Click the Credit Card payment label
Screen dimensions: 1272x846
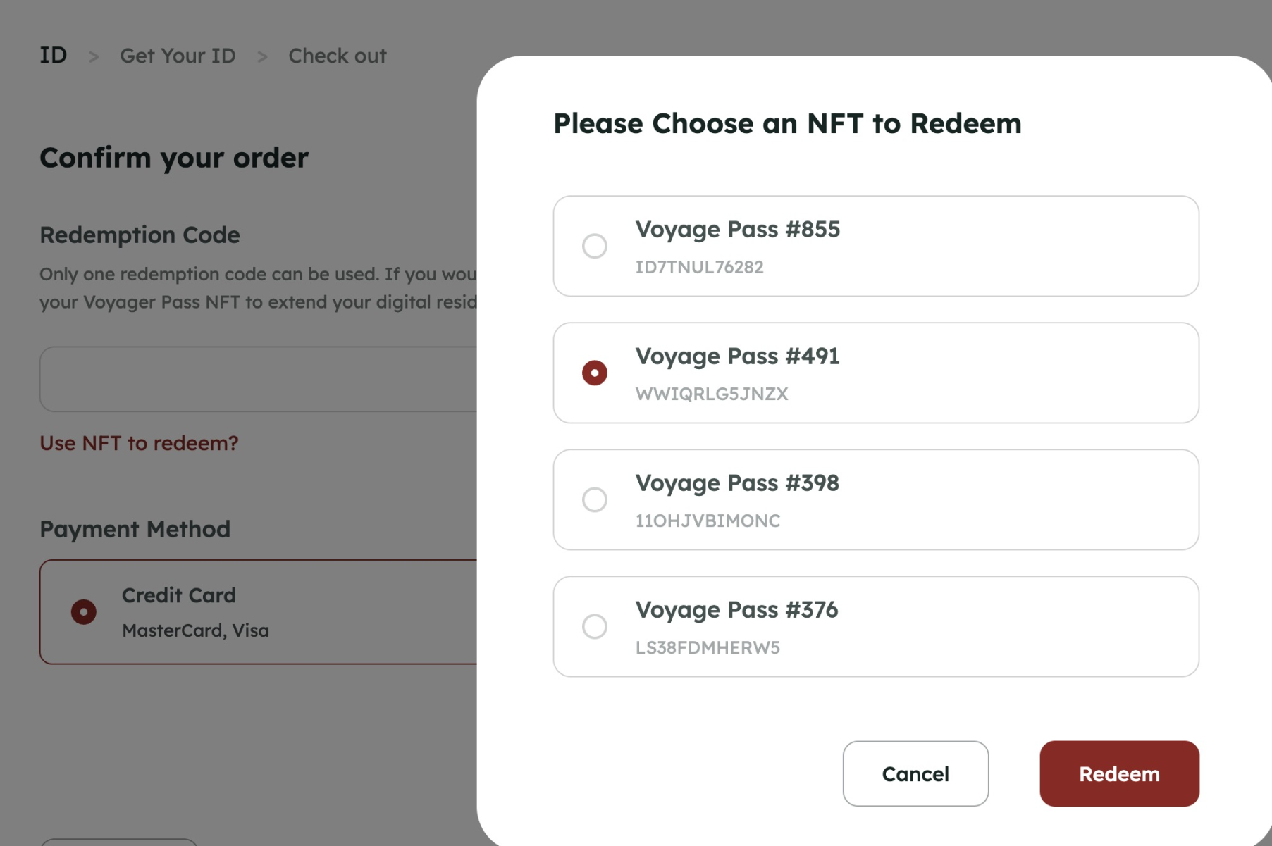pyautogui.click(x=178, y=595)
